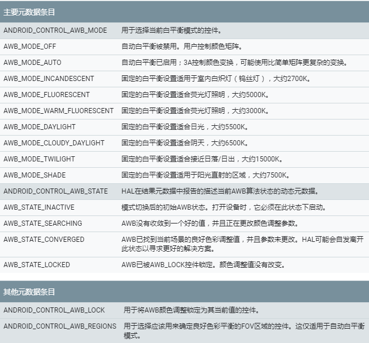Click the AWB已找到当前场景 description text
369x343 pixels.
[x=242, y=244]
